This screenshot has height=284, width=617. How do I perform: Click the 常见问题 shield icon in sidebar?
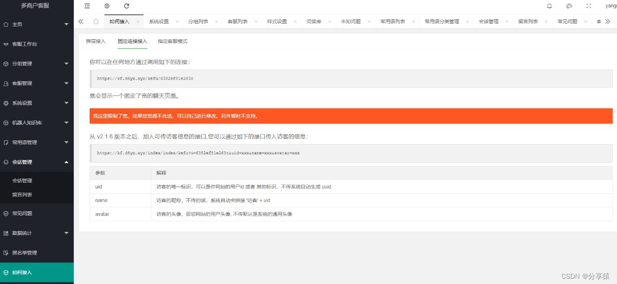pyautogui.click(x=6, y=213)
